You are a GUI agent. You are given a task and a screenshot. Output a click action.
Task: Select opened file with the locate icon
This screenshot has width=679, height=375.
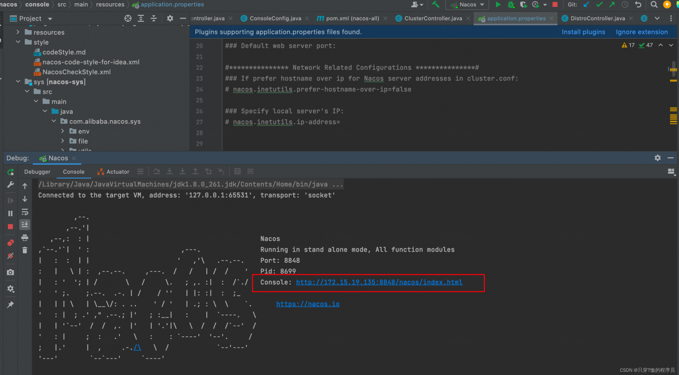point(128,19)
